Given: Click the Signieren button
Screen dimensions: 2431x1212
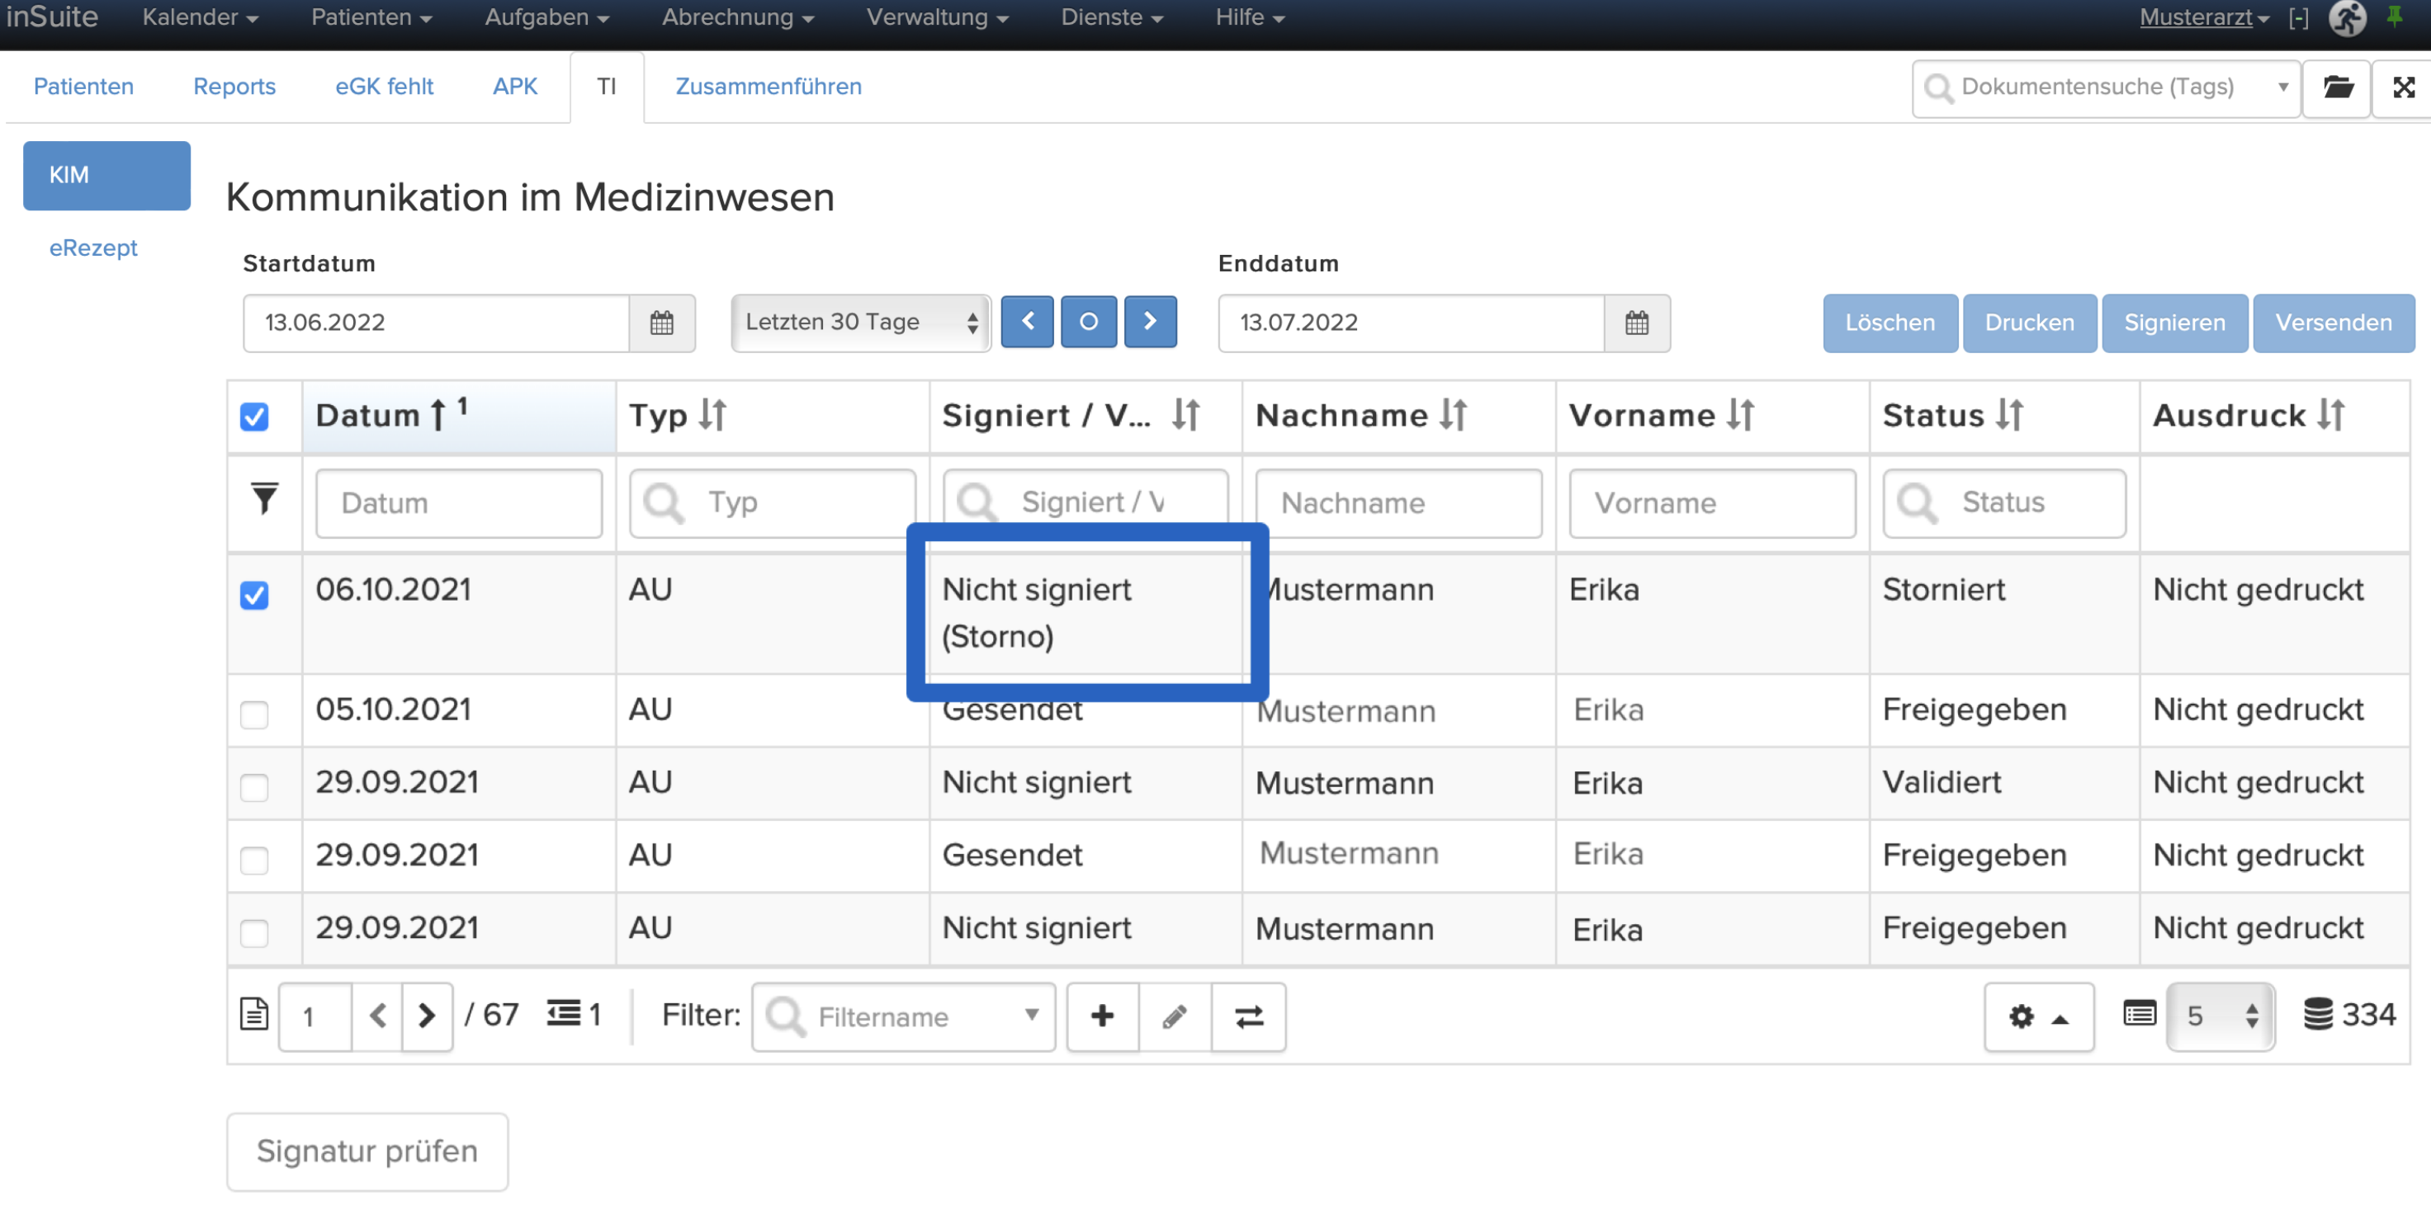Looking at the screenshot, I should pos(2174,323).
